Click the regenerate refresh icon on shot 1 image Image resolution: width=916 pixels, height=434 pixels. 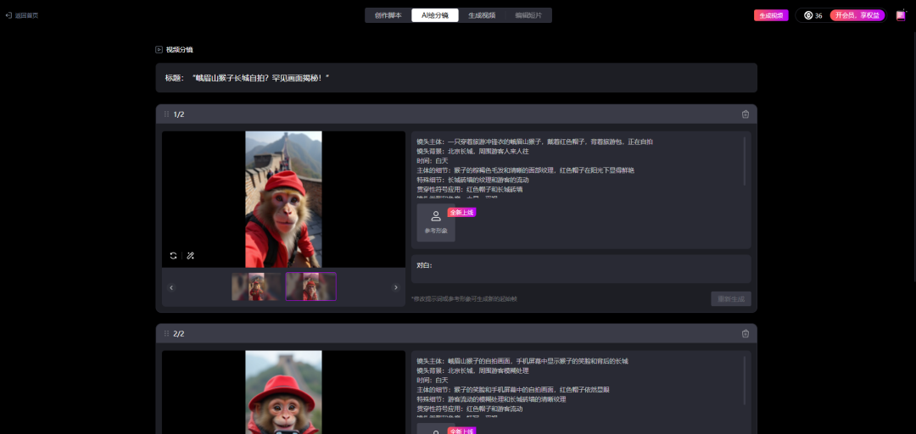[174, 256]
